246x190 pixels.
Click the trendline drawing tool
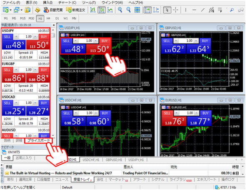[x=203, y=10]
